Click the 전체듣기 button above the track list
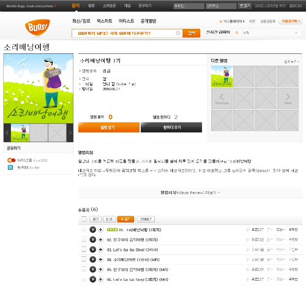306x290 pixels. tap(146, 219)
